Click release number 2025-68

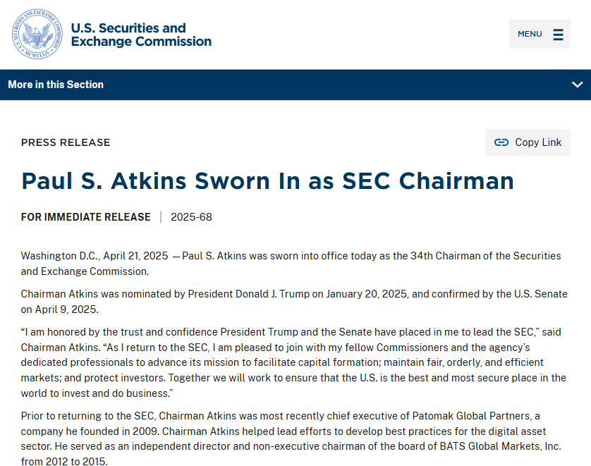coord(191,217)
